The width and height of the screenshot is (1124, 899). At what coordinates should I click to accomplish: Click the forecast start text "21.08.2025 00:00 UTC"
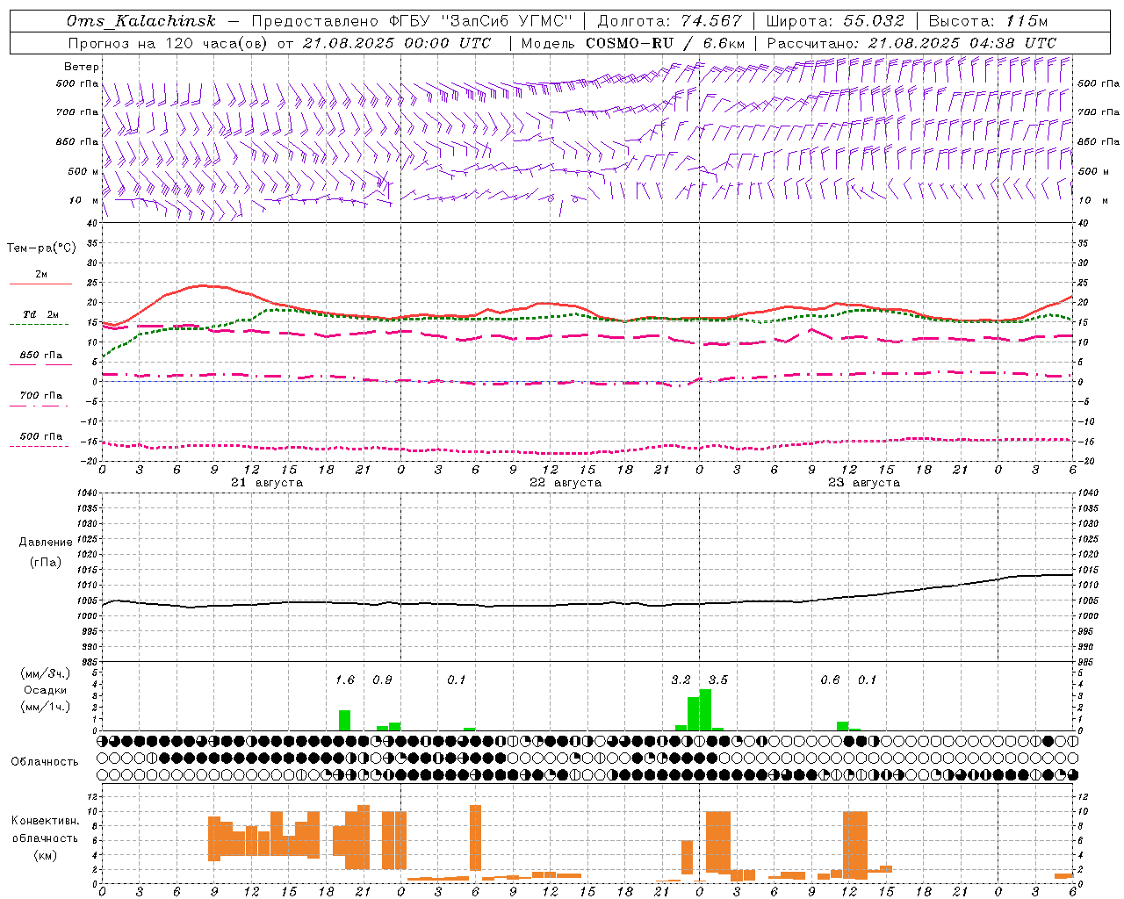[x=396, y=43]
